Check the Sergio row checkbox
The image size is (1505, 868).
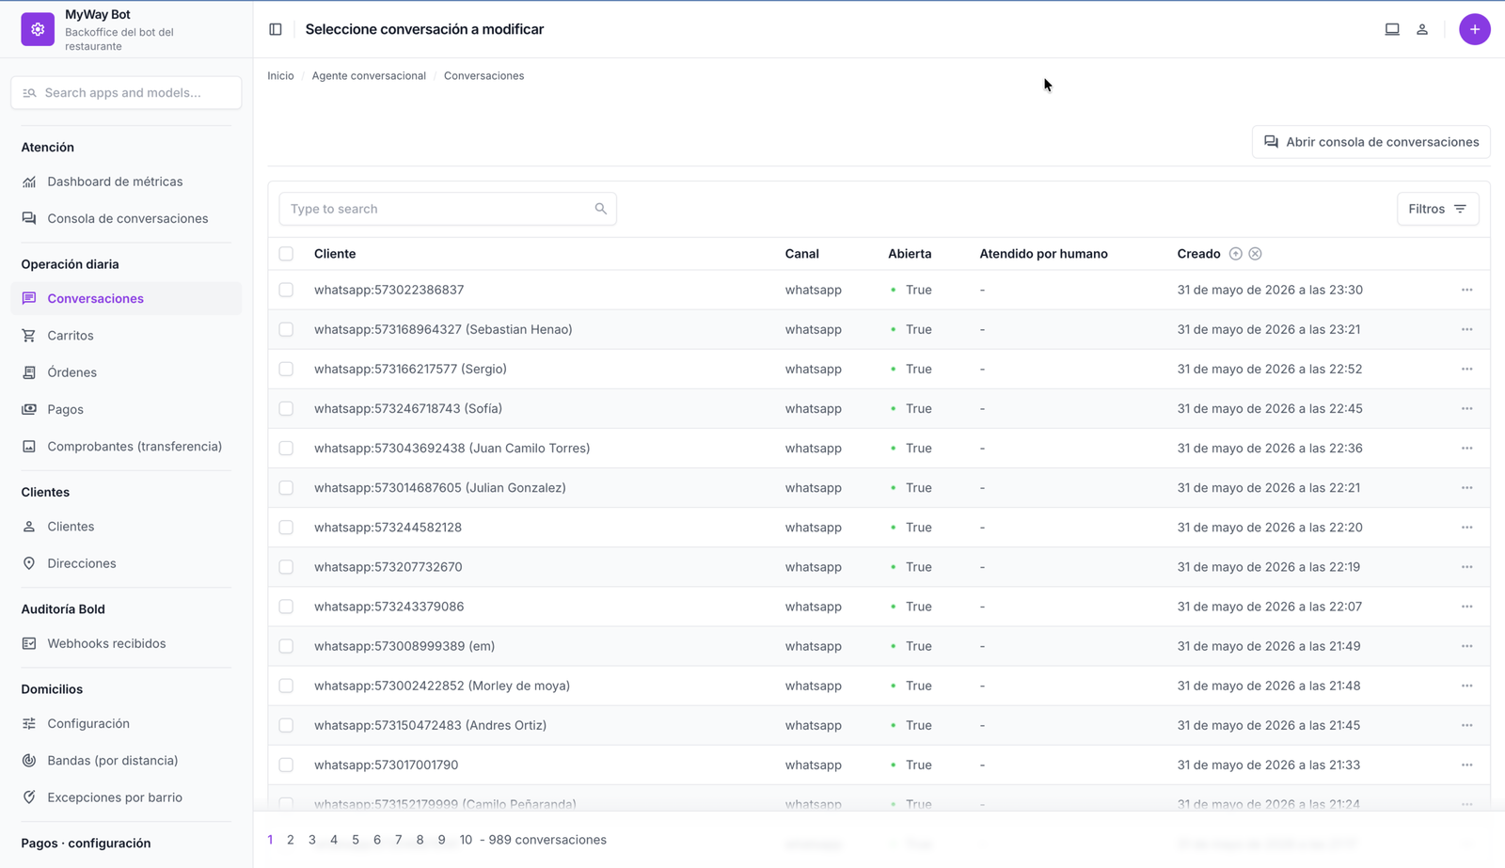click(286, 369)
